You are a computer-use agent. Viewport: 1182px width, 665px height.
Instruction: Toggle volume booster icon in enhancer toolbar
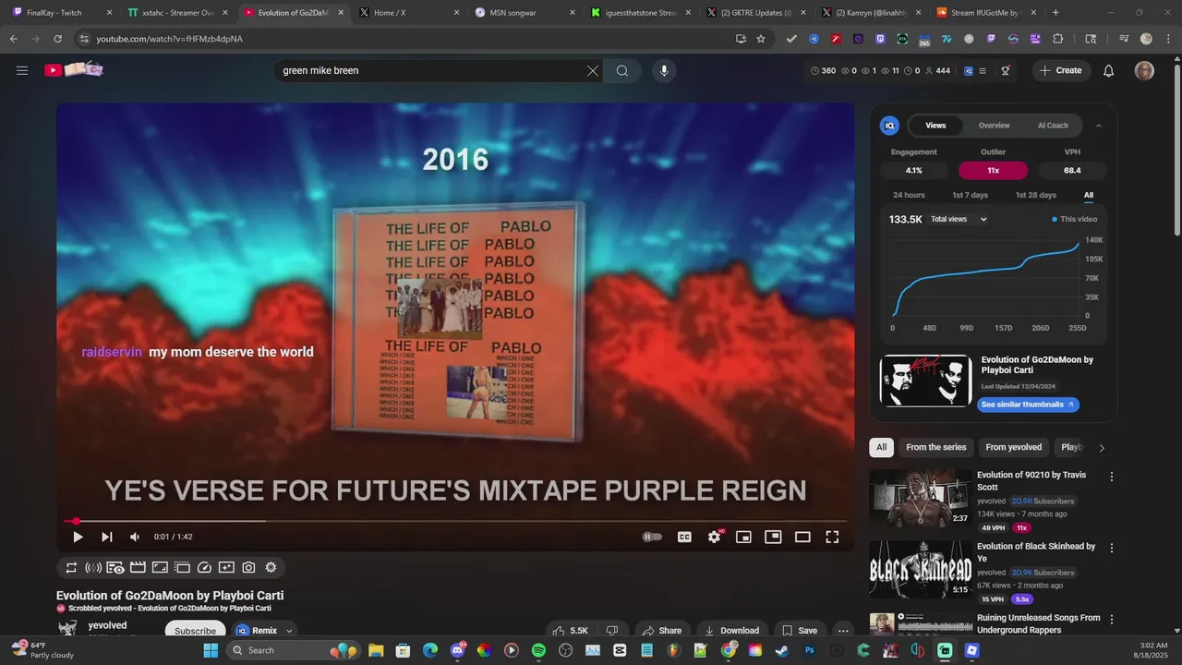pos(93,568)
